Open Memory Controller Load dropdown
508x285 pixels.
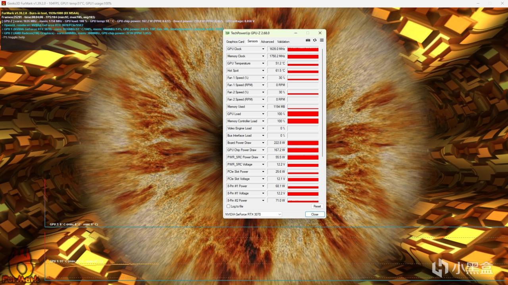coord(263,121)
